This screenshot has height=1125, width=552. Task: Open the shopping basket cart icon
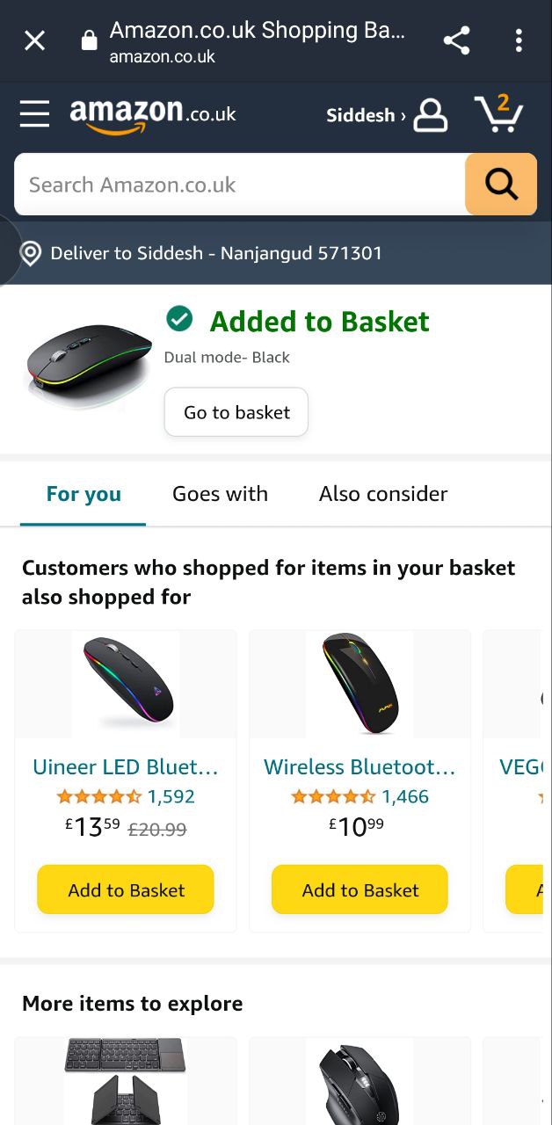[x=498, y=114]
